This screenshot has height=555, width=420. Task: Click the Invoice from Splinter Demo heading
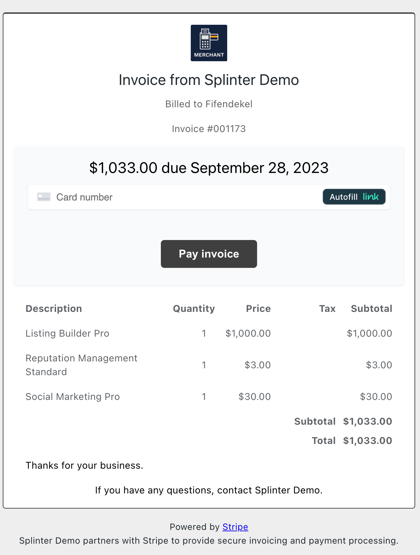(x=209, y=80)
